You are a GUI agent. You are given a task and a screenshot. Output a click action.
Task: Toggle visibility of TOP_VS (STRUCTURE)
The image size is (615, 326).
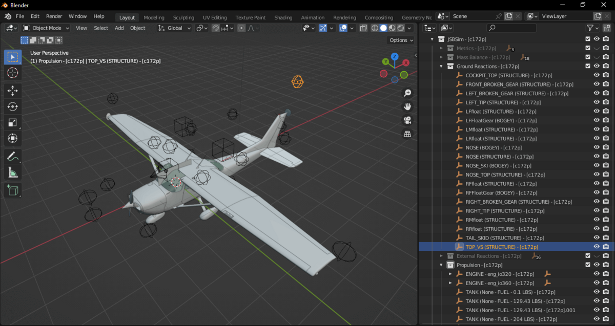597,247
